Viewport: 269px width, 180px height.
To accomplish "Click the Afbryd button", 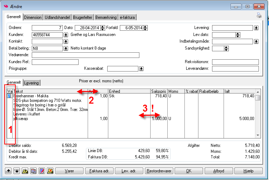I will coord(219,171).
